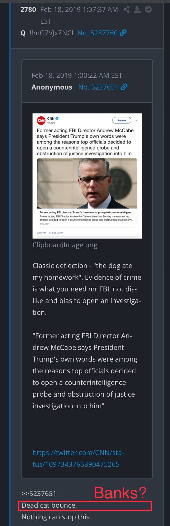The image size is (170, 526).
Task: Click chain link icon beside No. 5237760
Action: (123, 33)
